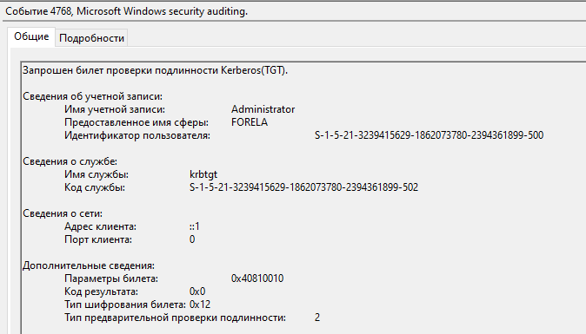This screenshot has height=334, width=586.
Task: Click the Дополнительные сведения heading
Action: [x=89, y=265]
